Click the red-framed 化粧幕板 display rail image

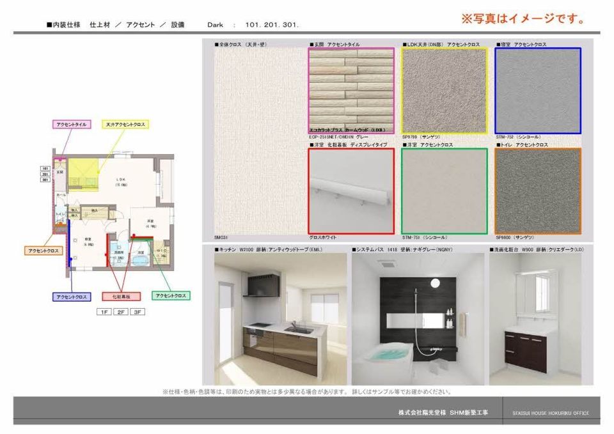click(x=351, y=191)
